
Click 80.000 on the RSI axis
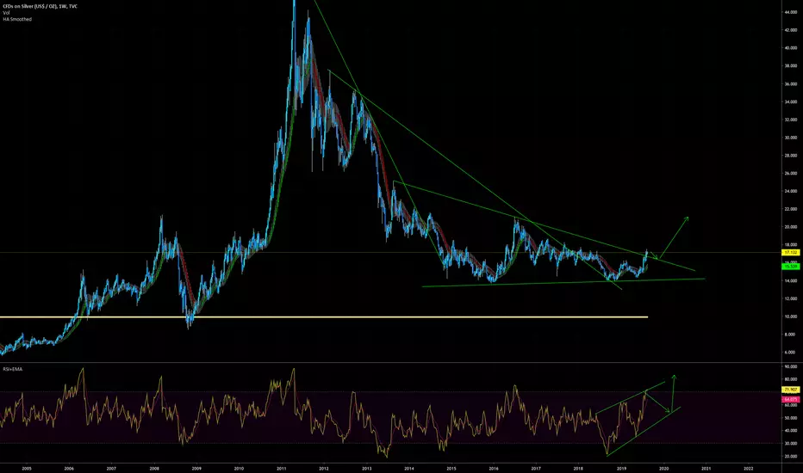790,379
